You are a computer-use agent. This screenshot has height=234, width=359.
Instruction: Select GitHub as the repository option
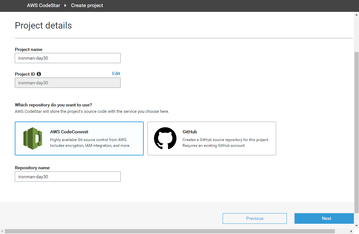coord(212,138)
